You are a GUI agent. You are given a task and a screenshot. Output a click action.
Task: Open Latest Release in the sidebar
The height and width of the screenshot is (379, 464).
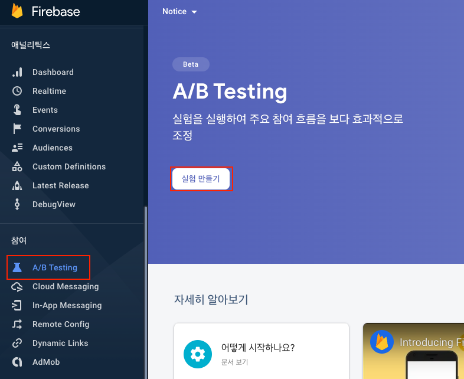[61, 185]
